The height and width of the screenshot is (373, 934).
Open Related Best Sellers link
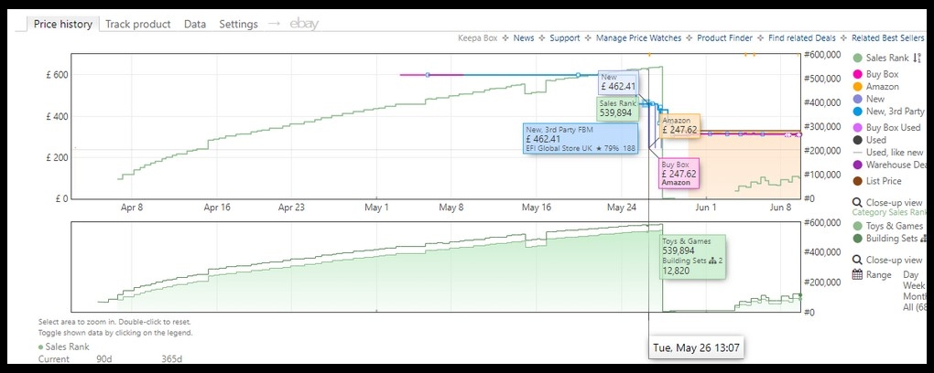[887, 38]
